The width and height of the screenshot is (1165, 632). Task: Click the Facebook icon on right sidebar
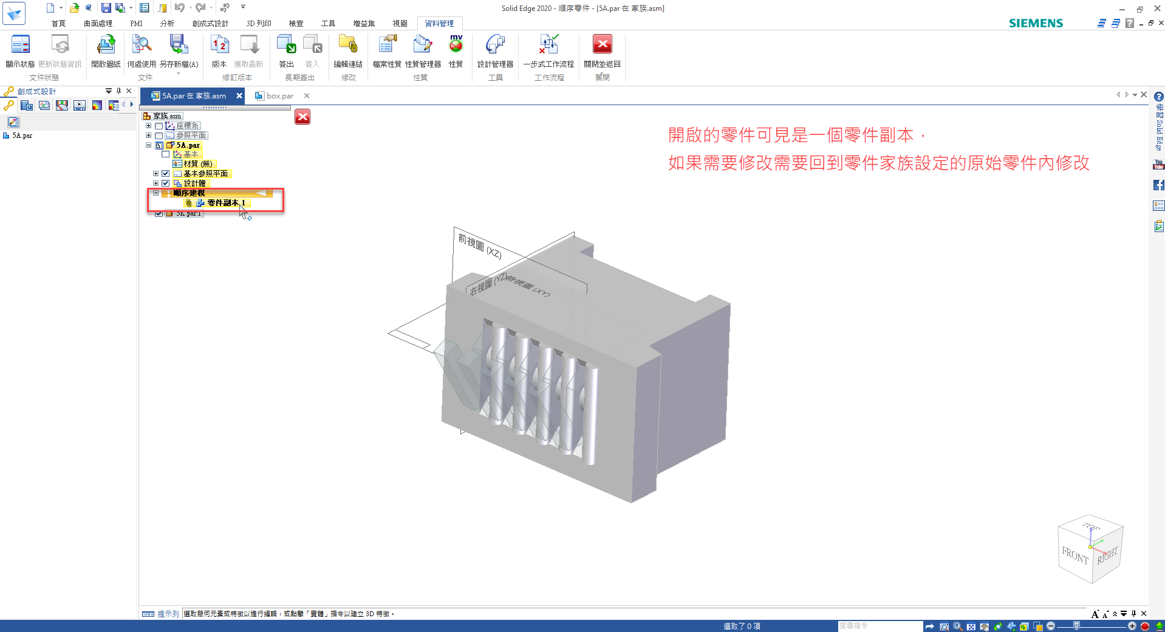coord(1158,185)
